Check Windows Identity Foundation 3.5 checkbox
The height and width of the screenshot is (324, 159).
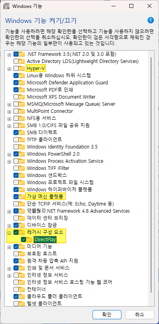pyautogui.click(x=16, y=147)
